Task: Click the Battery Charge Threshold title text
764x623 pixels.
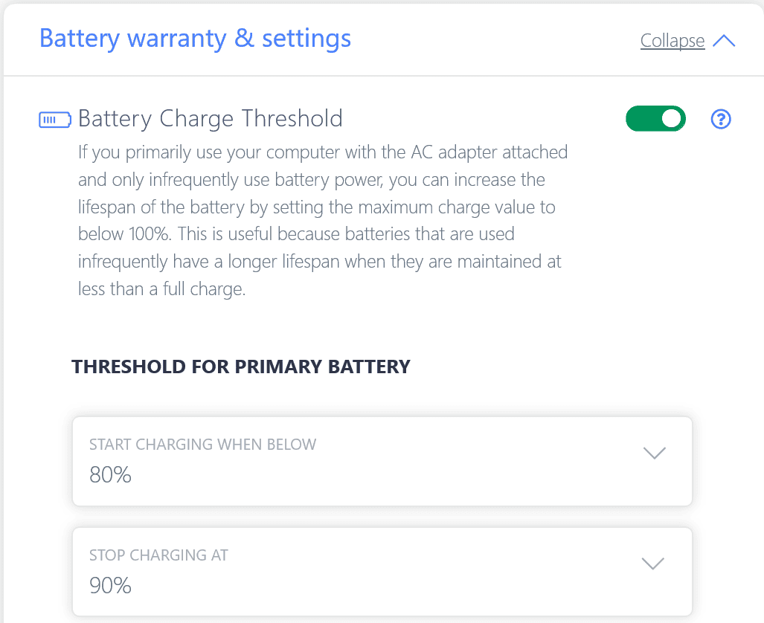Action: coord(210,119)
